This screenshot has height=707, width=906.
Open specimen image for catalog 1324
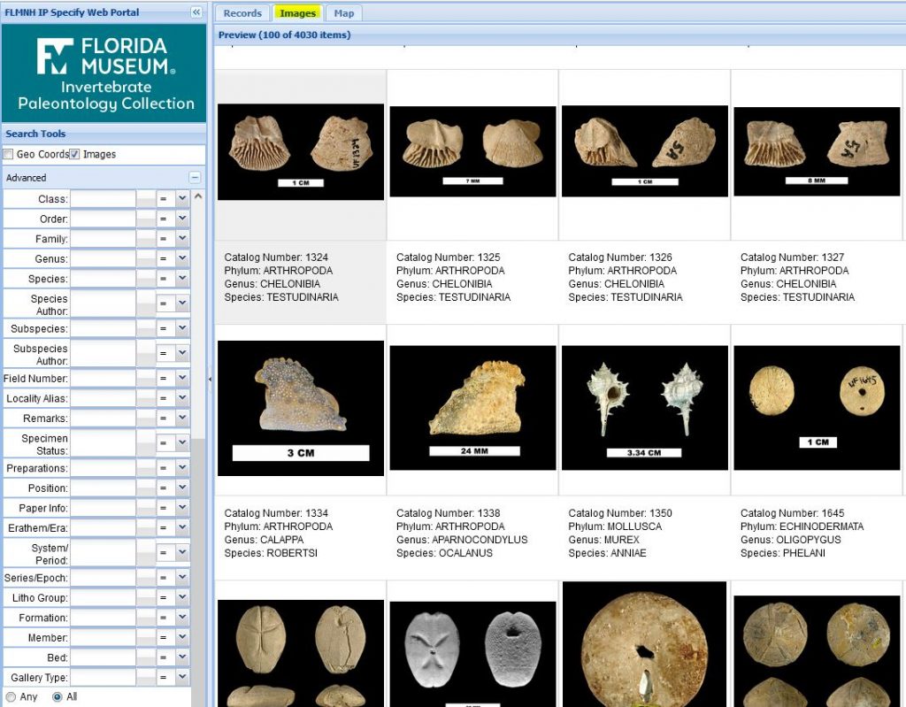pos(301,152)
